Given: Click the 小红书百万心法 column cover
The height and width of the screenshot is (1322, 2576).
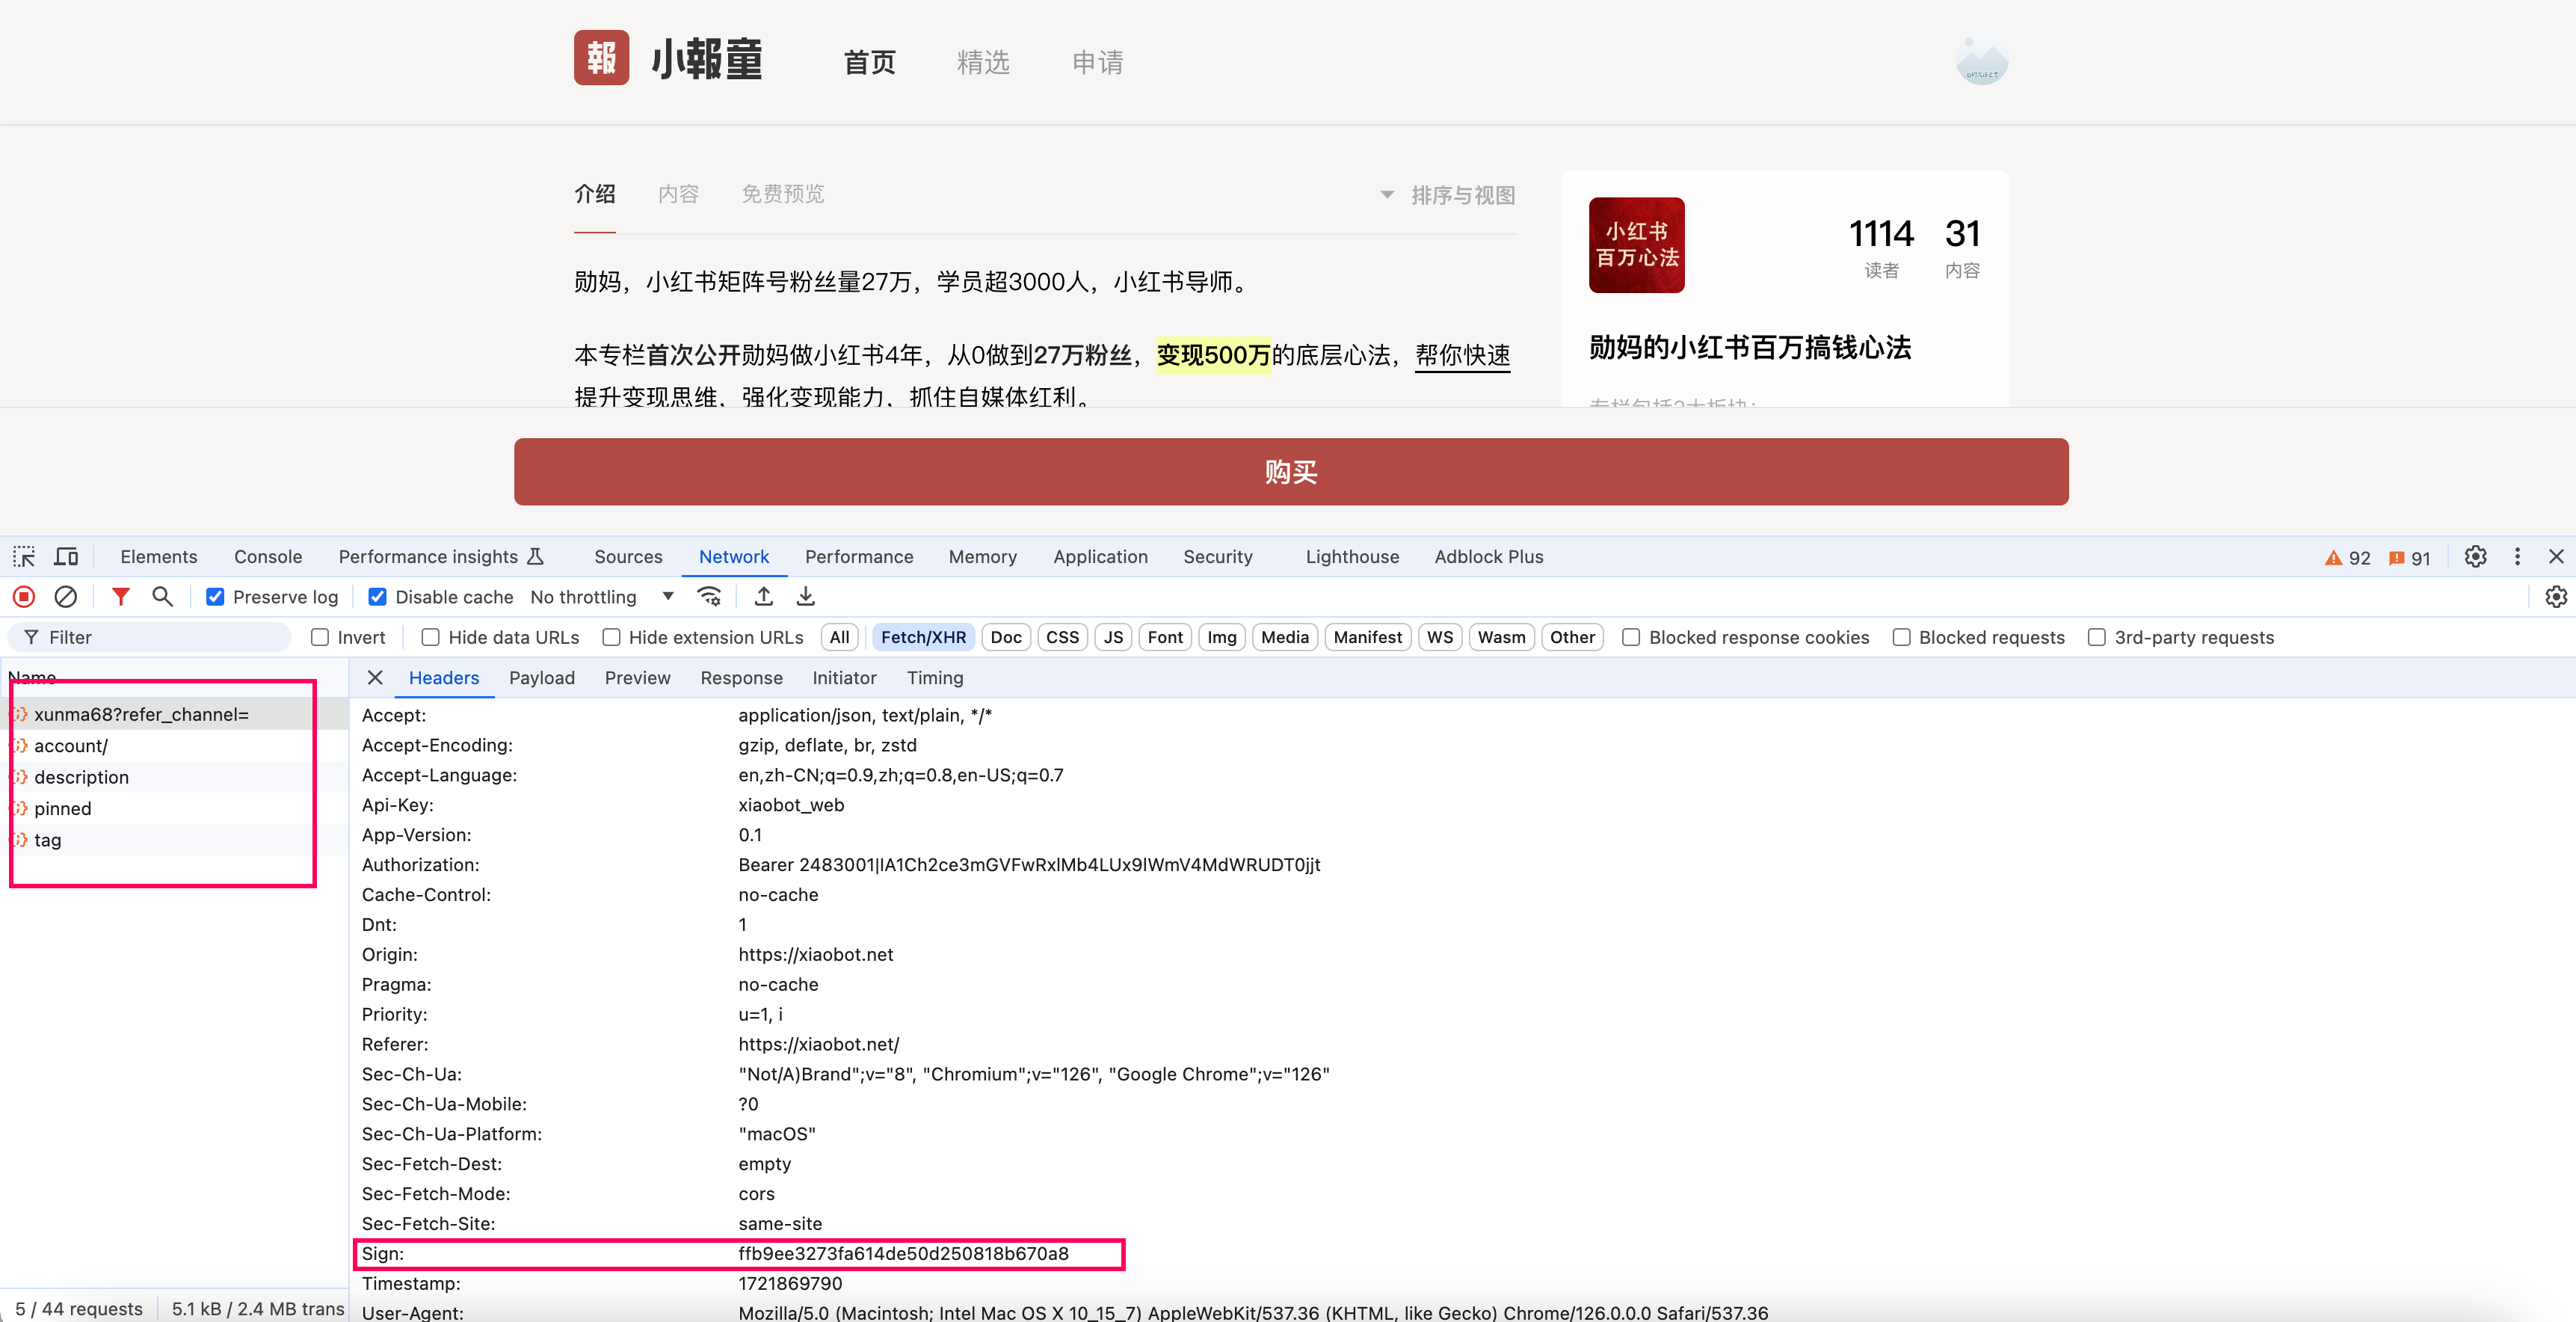Looking at the screenshot, I should click(1636, 245).
